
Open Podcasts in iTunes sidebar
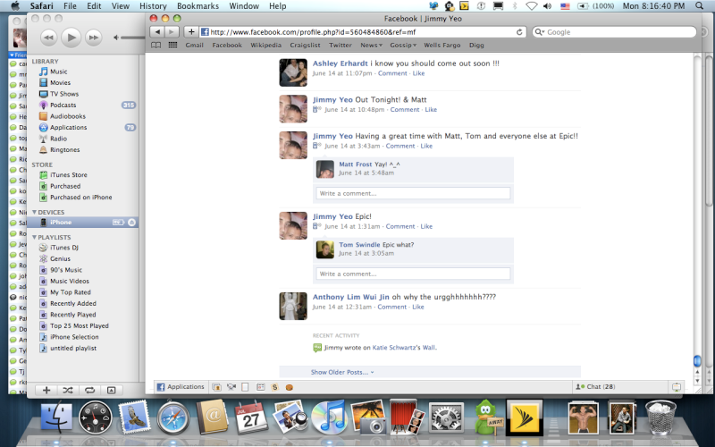pyautogui.click(x=63, y=105)
